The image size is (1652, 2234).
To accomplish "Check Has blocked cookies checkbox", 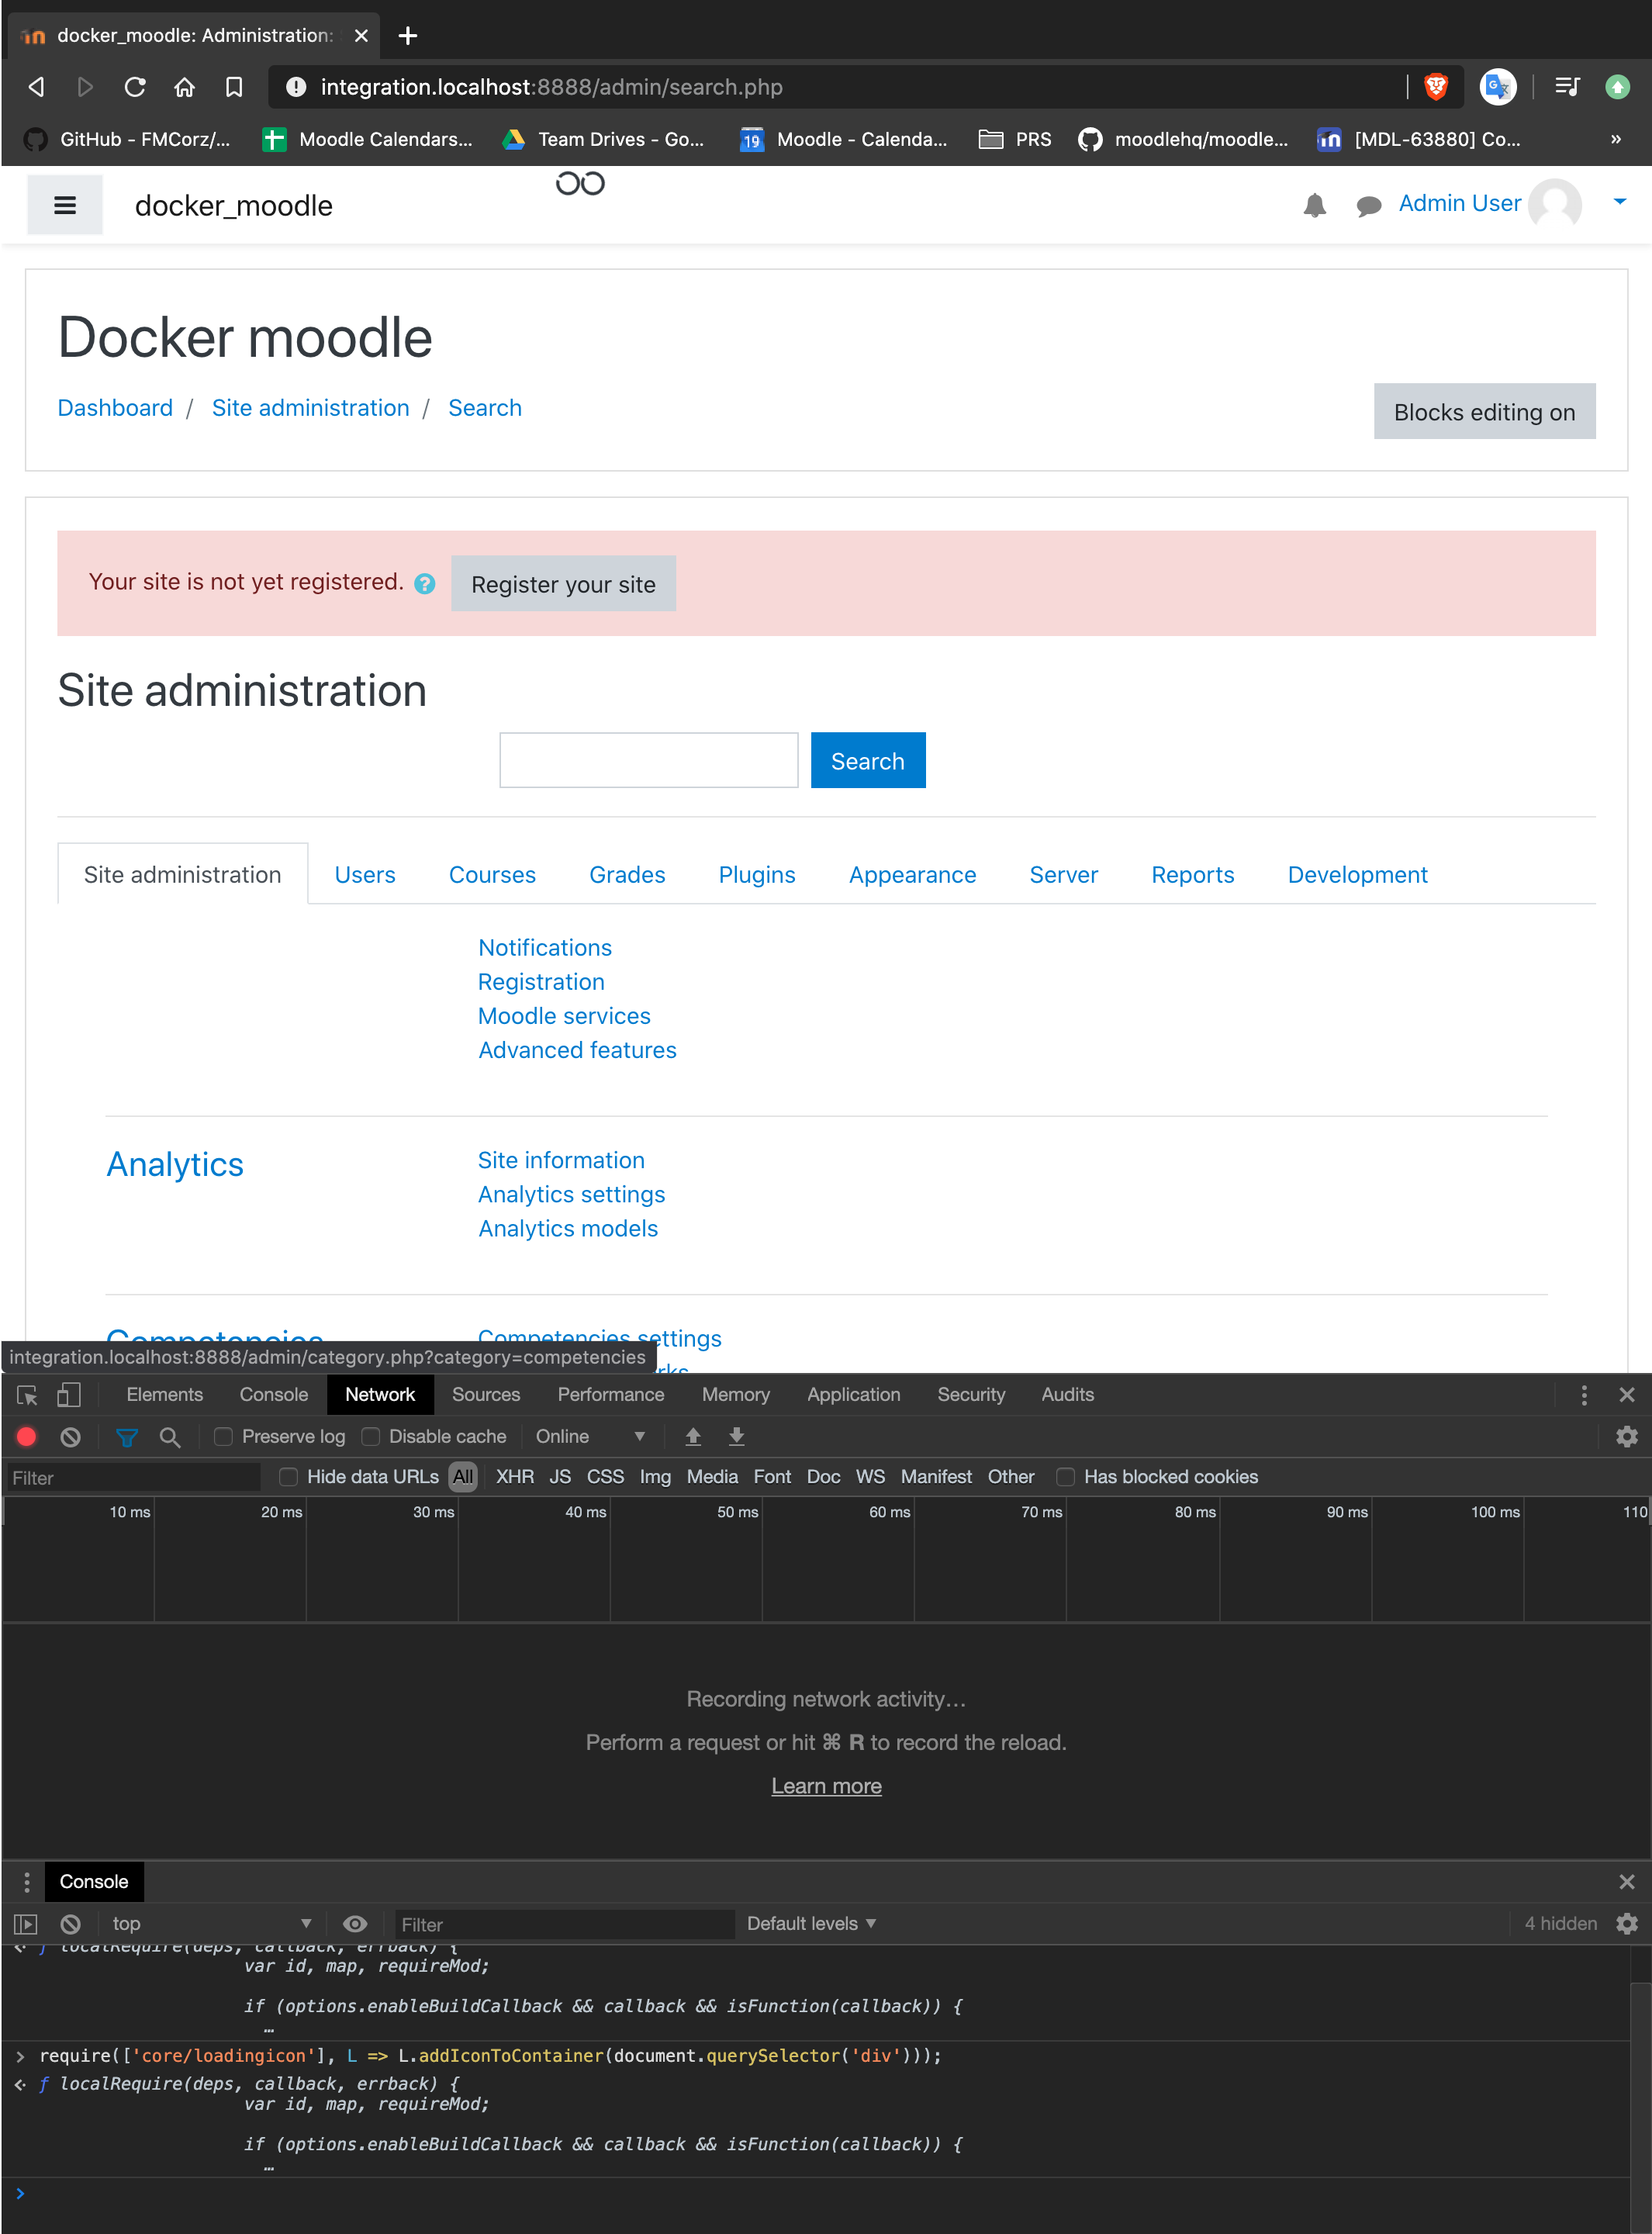I will (x=1066, y=1477).
